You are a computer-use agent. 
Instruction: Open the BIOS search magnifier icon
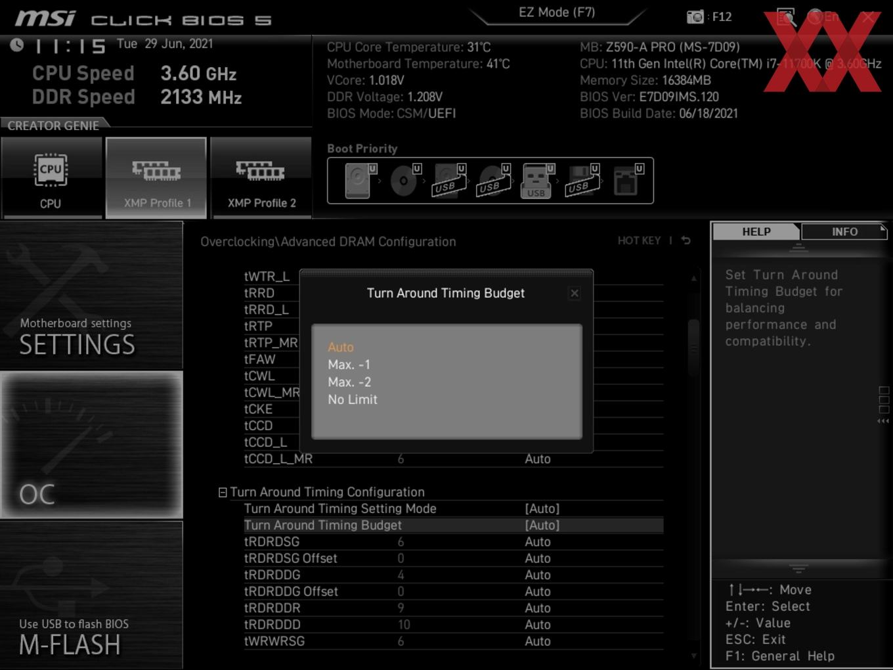[x=786, y=17]
